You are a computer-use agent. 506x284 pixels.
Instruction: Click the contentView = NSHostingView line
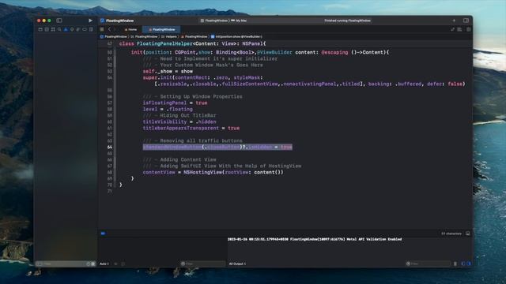[x=213, y=172]
